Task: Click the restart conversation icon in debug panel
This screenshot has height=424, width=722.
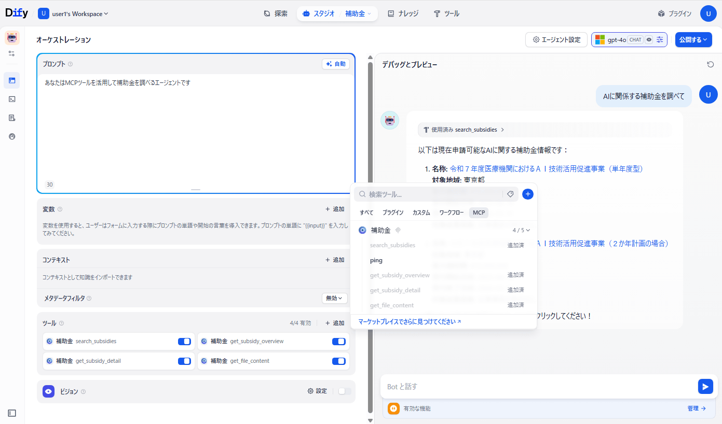Action: [710, 64]
